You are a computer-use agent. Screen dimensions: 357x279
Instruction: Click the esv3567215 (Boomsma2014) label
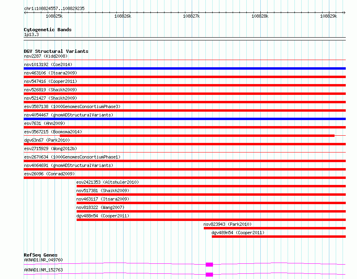pos(53,132)
